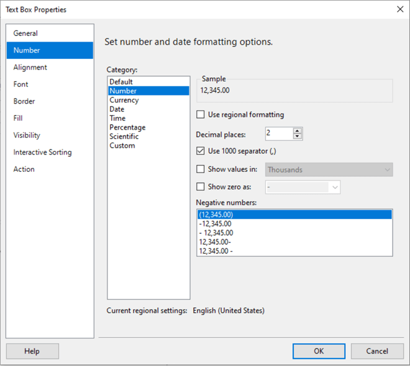Increase decimal places with up arrow
This screenshot has width=410, height=366.
click(x=298, y=131)
